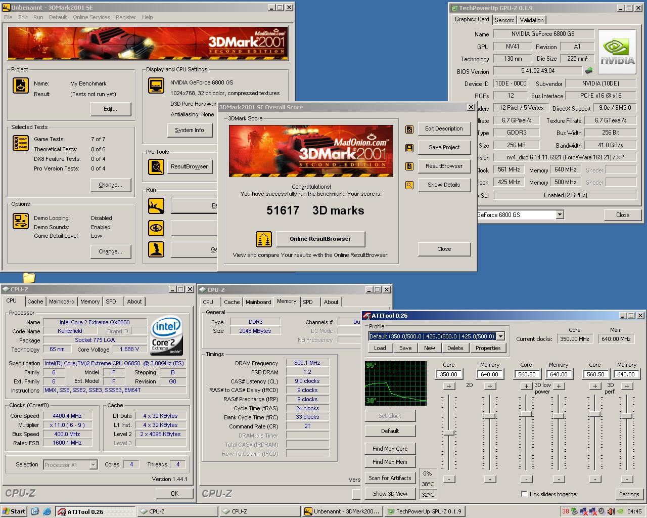
Task: Open SPD tab in right CPU-Z window
Action: coord(307,302)
